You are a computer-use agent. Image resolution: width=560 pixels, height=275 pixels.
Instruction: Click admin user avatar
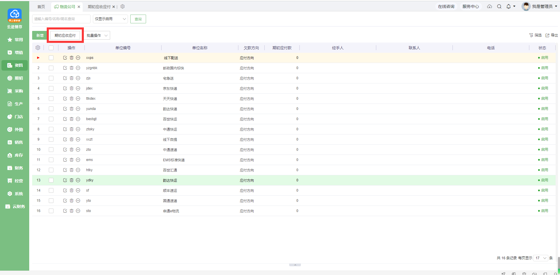point(526,6)
